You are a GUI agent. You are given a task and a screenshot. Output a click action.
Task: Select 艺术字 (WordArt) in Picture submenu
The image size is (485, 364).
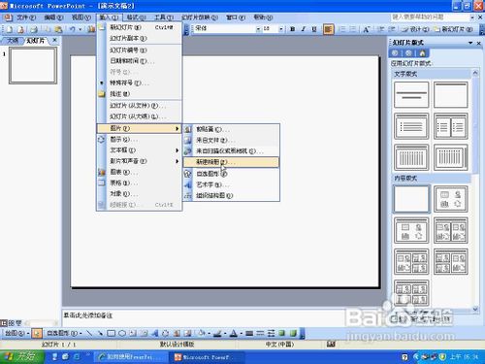click(x=231, y=184)
